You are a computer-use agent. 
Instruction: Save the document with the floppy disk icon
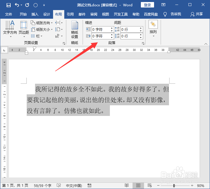pyautogui.click(x=9, y=5)
